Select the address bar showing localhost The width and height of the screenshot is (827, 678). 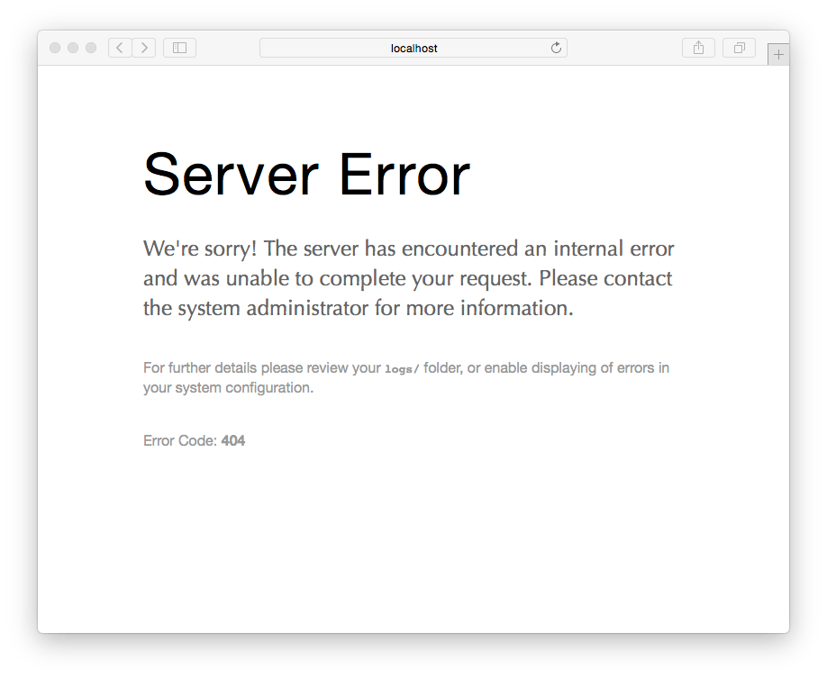pyautogui.click(x=413, y=48)
